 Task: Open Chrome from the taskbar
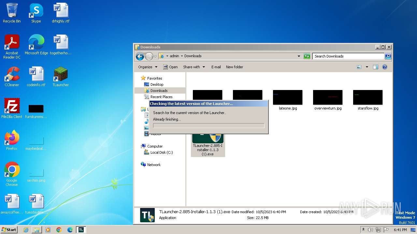pos(59,230)
